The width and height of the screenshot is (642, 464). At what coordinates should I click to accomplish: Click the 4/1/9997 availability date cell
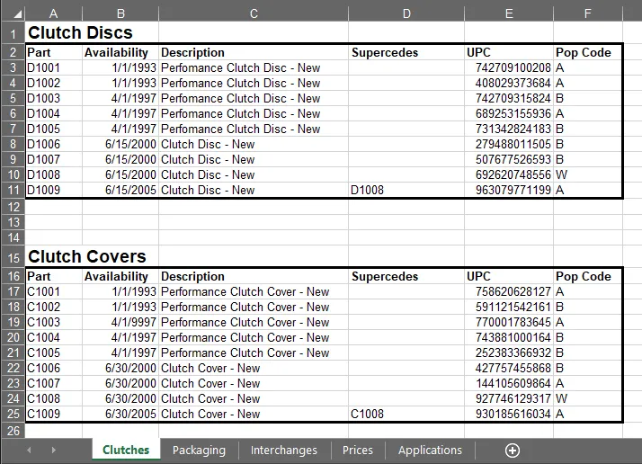120,322
